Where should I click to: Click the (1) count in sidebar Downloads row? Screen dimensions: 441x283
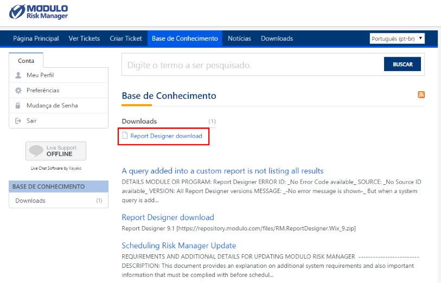tap(99, 201)
